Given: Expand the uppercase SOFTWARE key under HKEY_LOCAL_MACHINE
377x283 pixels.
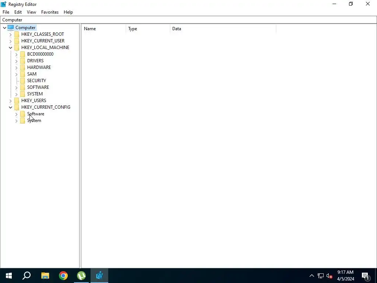Looking at the screenshot, I should point(16,88).
